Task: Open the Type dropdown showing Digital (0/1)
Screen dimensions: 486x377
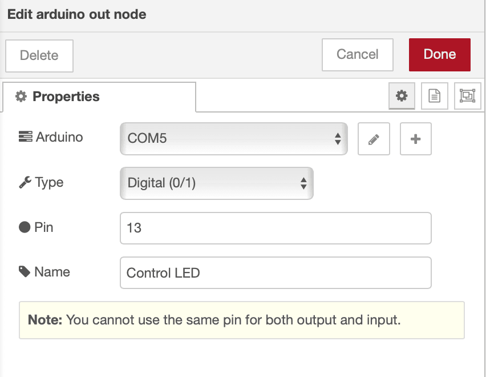Action: click(x=217, y=183)
